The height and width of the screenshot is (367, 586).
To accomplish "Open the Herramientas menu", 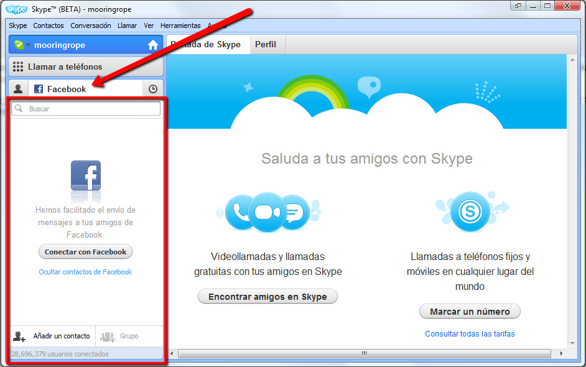I will (180, 26).
